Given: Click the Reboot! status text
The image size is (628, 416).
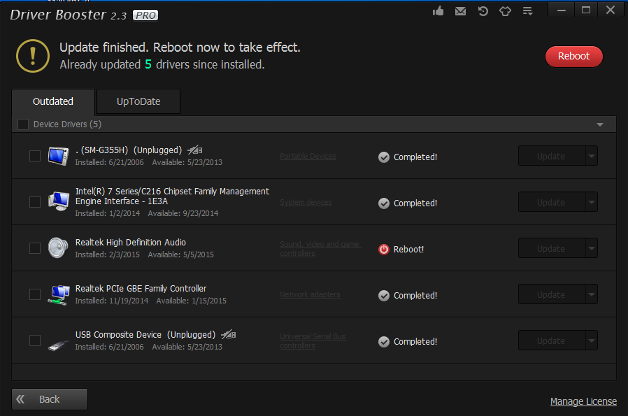Looking at the screenshot, I should [408, 250].
